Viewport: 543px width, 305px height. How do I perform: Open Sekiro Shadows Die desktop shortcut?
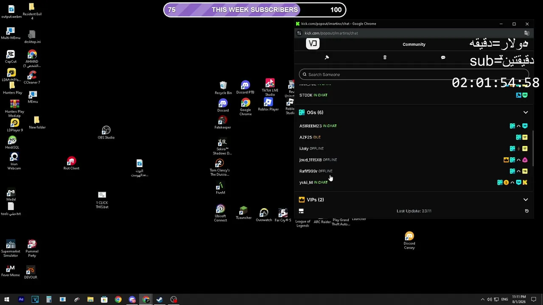pyautogui.click(x=222, y=147)
